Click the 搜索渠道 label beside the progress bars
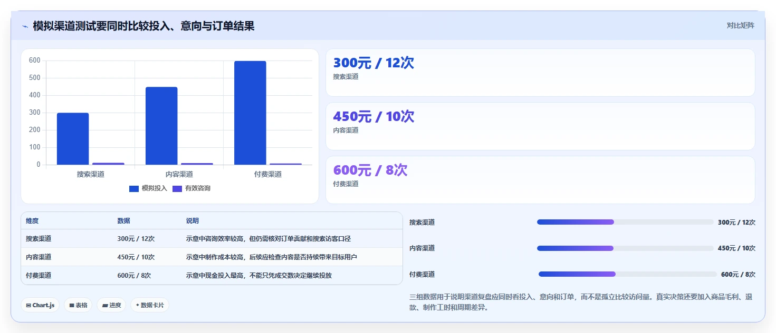 click(x=422, y=223)
